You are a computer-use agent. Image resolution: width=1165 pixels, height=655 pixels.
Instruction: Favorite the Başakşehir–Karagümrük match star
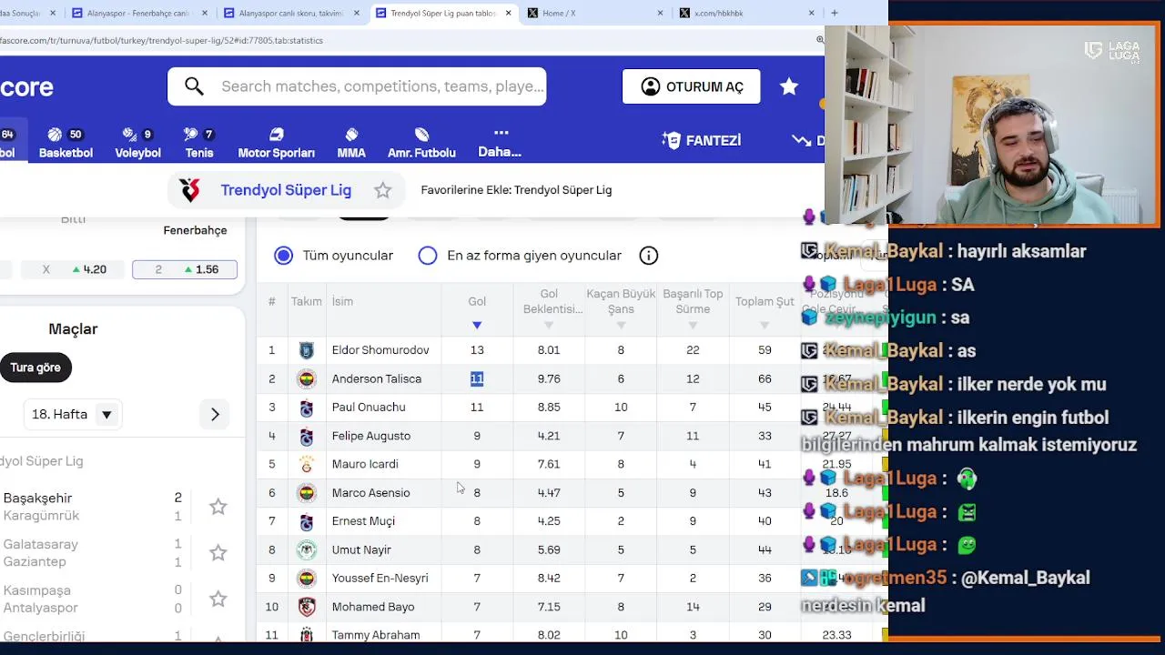[218, 507]
